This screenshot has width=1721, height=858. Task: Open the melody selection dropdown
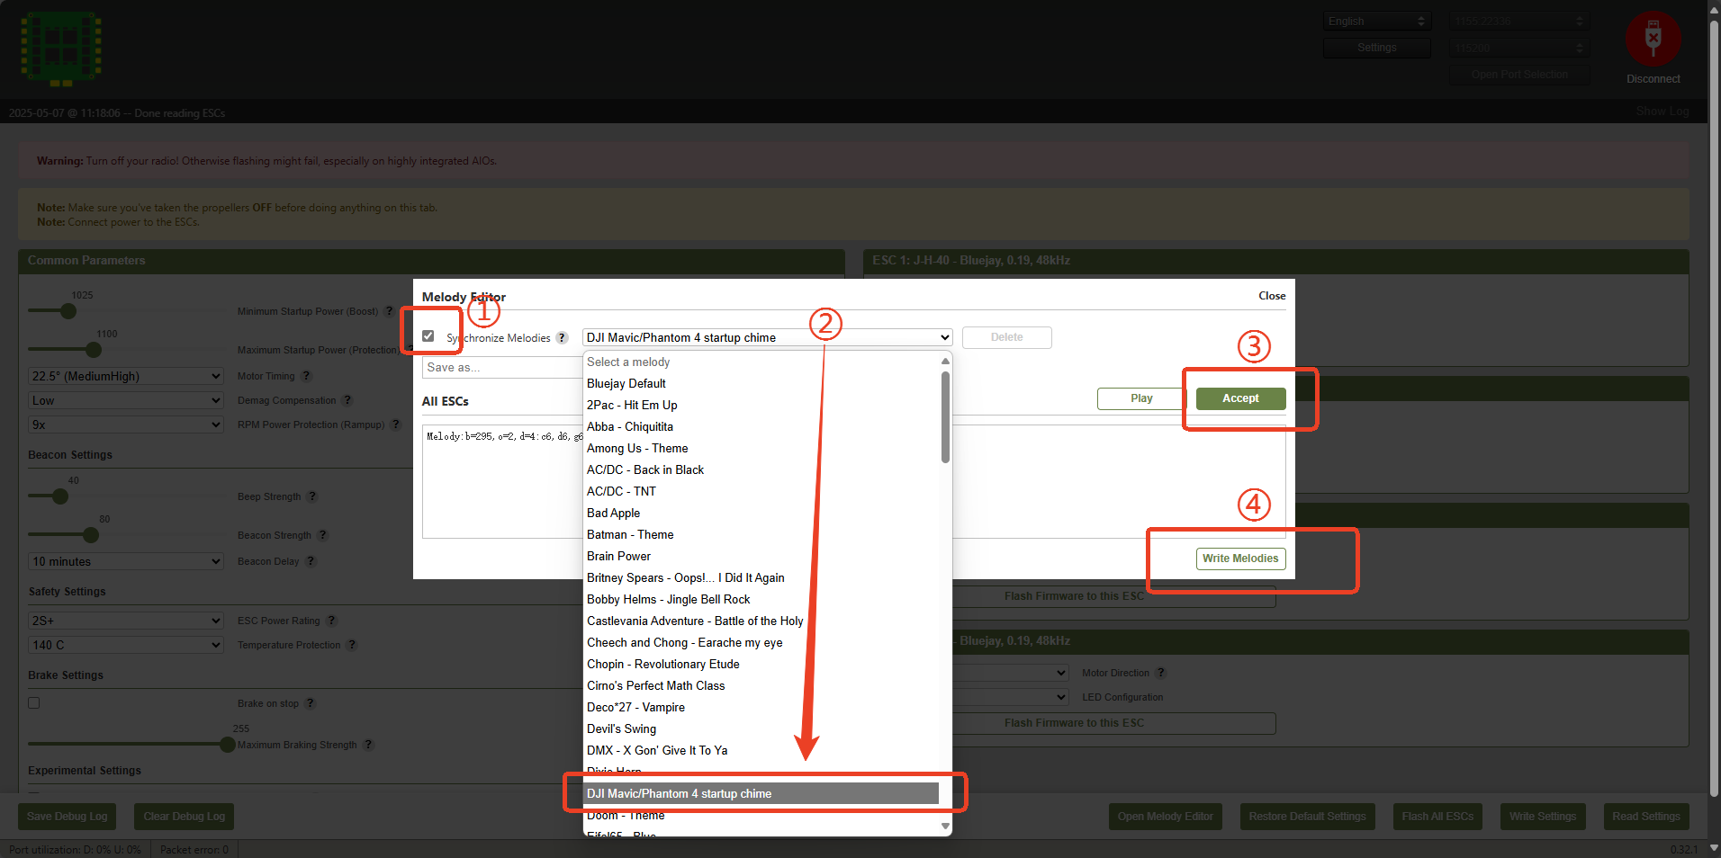coord(767,337)
